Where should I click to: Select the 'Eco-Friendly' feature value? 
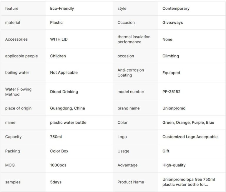coord(62,9)
